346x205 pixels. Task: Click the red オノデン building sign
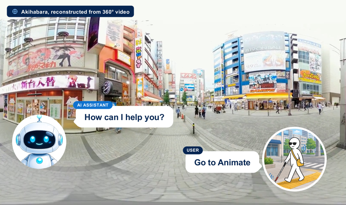point(188,76)
